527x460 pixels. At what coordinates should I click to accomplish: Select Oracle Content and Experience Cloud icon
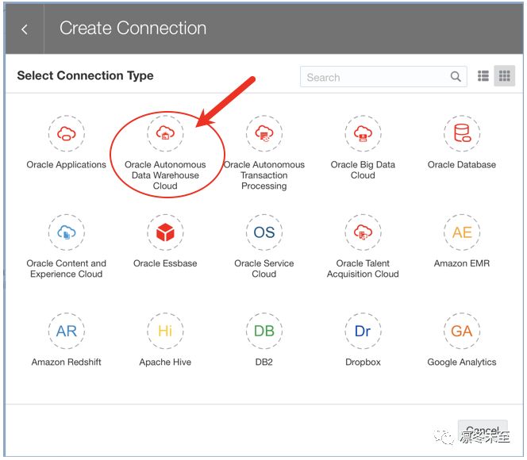(x=67, y=232)
